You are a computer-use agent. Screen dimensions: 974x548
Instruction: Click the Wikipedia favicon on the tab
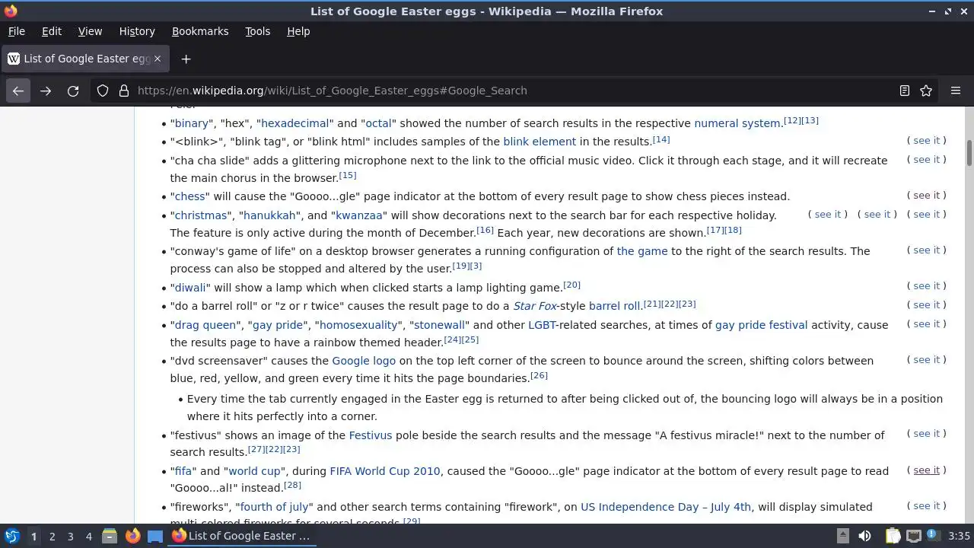13,59
